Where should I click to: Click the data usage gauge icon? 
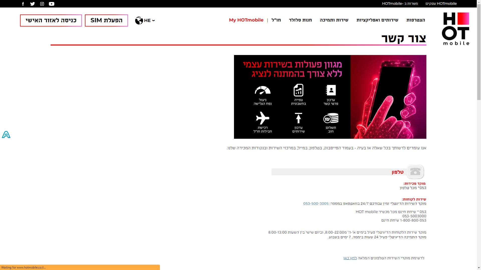pyautogui.click(x=262, y=90)
